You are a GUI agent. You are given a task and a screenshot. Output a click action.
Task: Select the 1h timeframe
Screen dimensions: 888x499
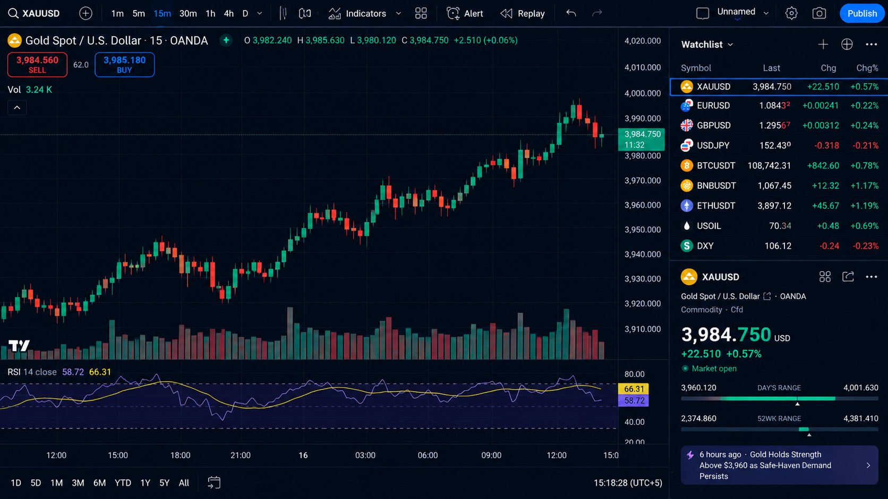pos(210,13)
